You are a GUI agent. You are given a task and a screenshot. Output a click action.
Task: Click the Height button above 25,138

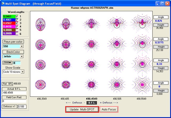[161, 47]
